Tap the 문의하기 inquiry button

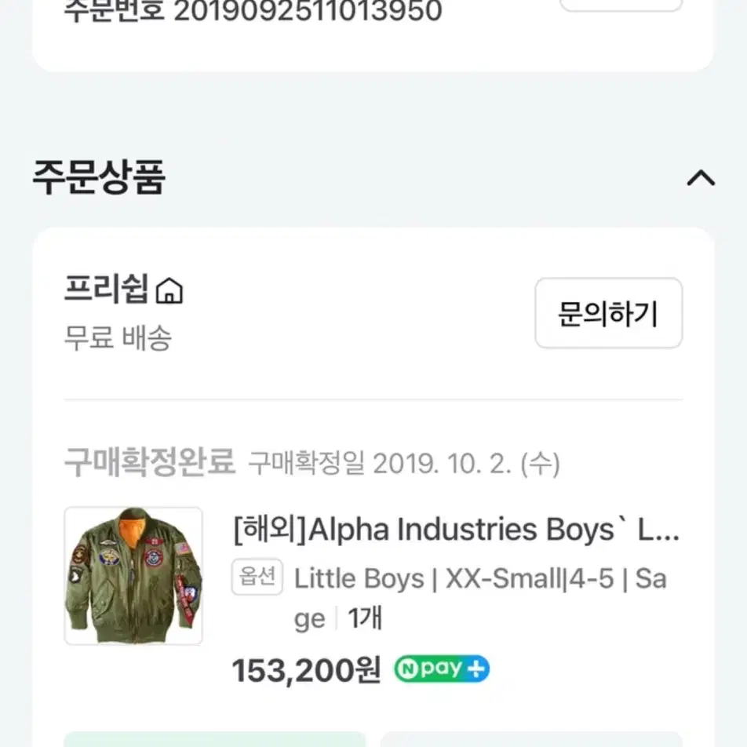pyautogui.click(x=608, y=313)
